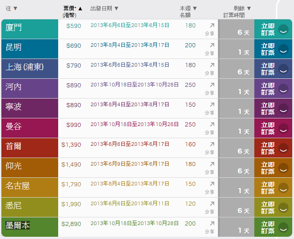Click share icon for 曼谷 fare
This screenshot has height=239, width=294.
(212, 125)
